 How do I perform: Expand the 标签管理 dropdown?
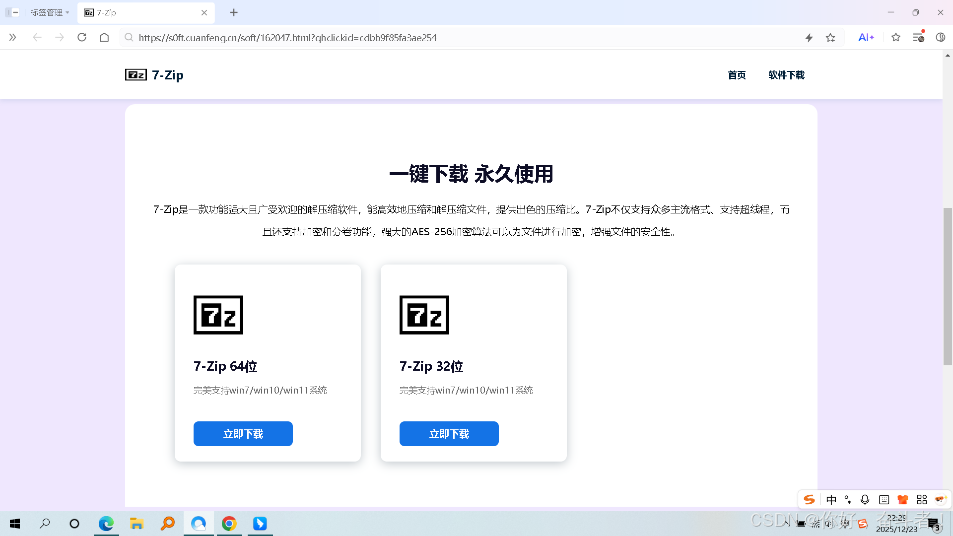point(50,12)
